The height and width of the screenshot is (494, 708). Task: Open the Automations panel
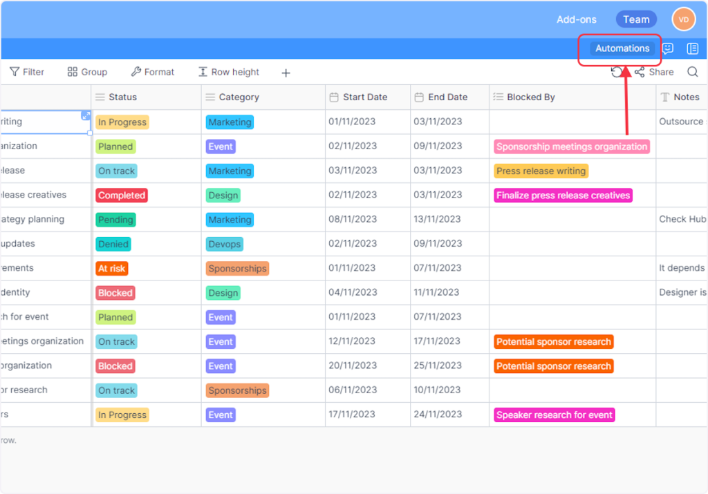pyautogui.click(x=622, y=48)
